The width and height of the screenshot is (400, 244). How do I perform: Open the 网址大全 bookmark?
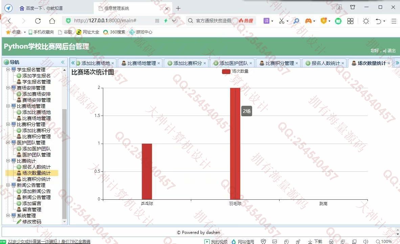(x=88, y=32)
